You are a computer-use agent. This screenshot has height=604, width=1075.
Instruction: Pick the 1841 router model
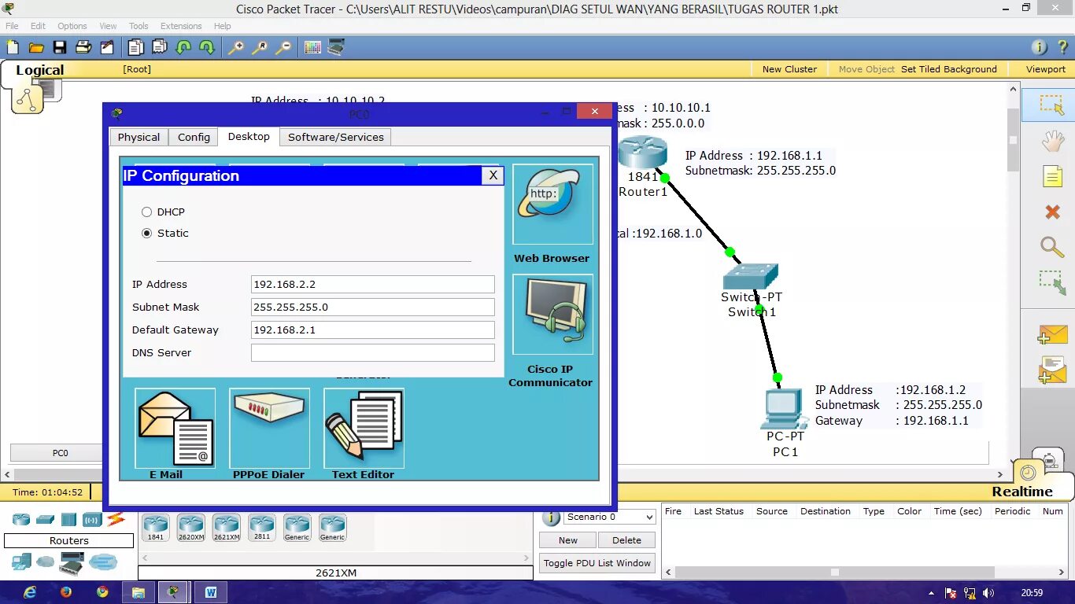(156, 528)
